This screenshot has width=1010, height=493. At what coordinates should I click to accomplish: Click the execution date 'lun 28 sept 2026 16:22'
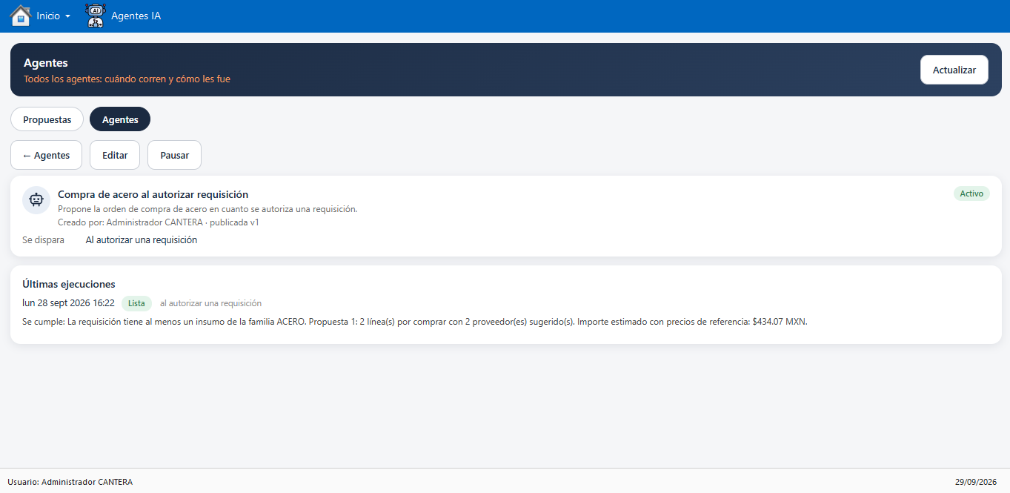(x=68, y=303)
